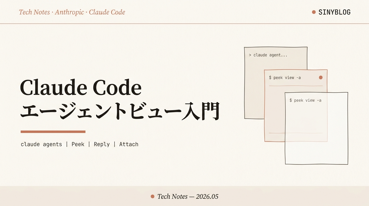369x206 pixels.
Task: Select "Anthropic" in the header breadcrumb
Action: tap(69, 12)
